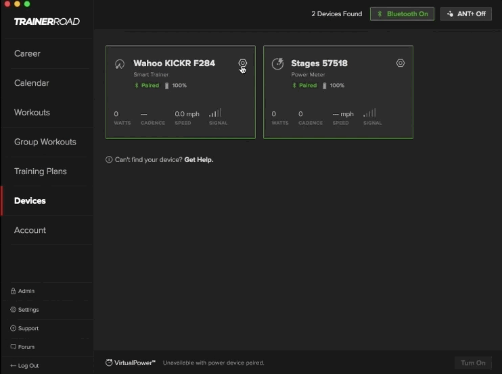Screen dimensions: 502x374
Task: Click Paired status on Stages card
Action: [x=308, y=86]
